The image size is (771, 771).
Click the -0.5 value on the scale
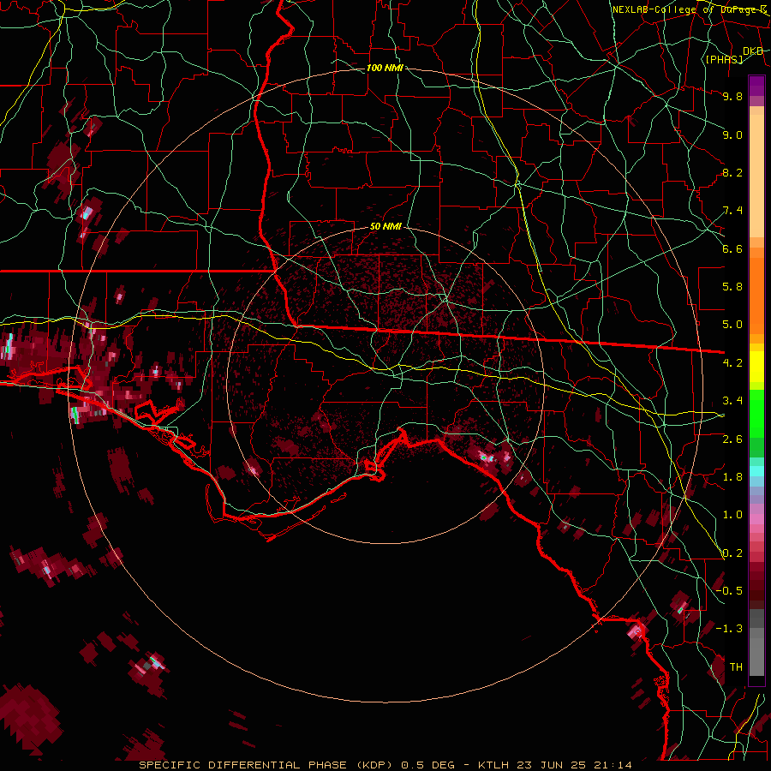730,591
